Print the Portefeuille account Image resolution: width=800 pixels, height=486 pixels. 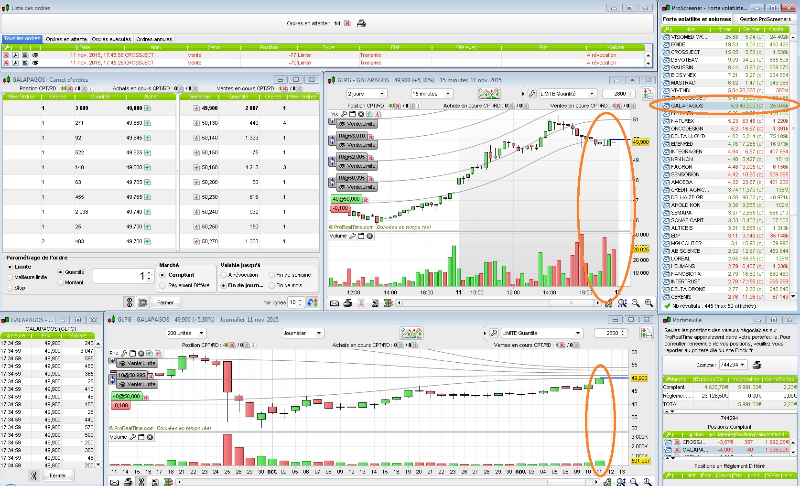[x=757, y=365]
